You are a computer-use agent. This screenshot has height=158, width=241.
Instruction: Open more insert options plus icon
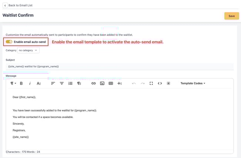click(119, 83)
